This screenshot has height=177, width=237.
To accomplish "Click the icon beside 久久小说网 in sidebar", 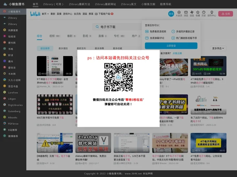I will coord(5,80).
